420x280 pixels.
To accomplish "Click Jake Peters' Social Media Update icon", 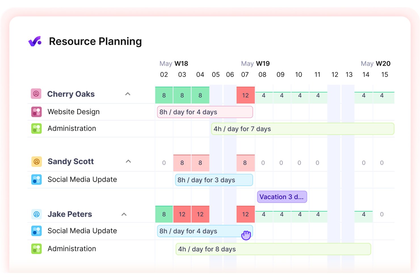I will click(36, 231).
